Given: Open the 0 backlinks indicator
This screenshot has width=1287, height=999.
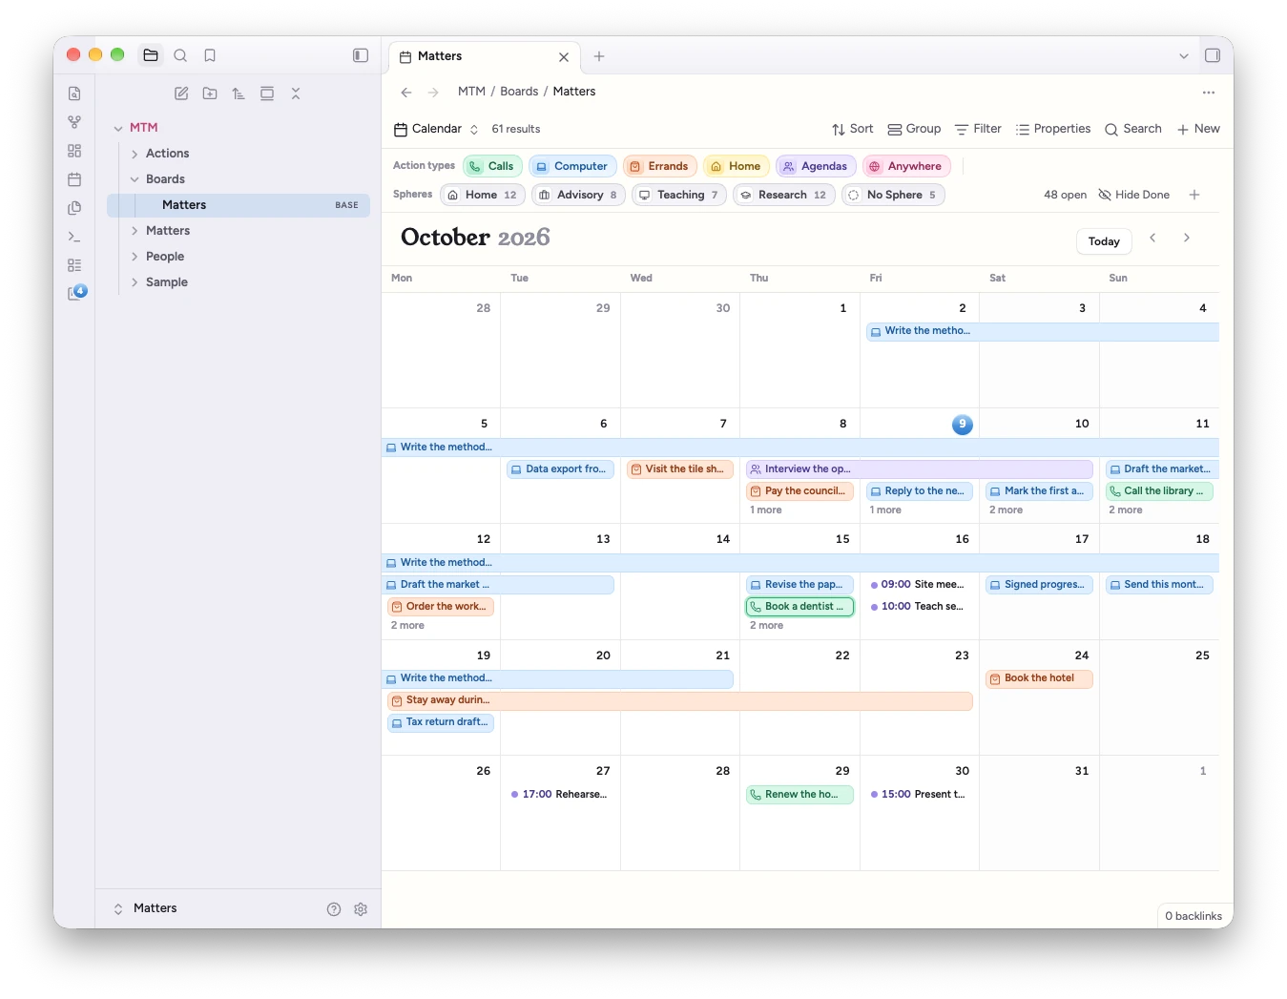Looking at the screenshot, I should (1193, 916).
